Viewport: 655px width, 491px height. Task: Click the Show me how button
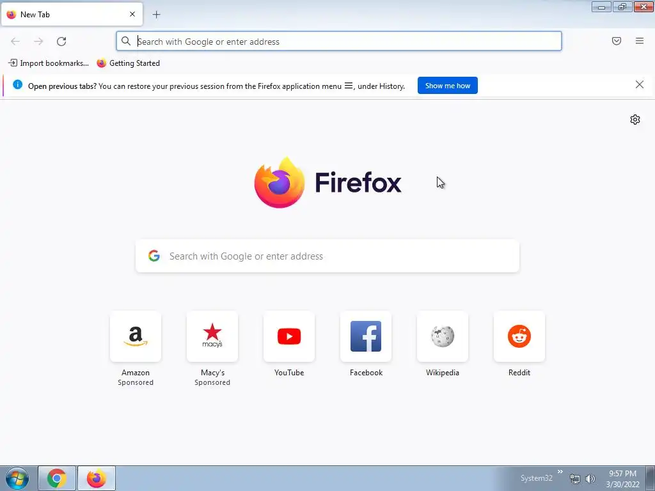[x=447, y=86]
